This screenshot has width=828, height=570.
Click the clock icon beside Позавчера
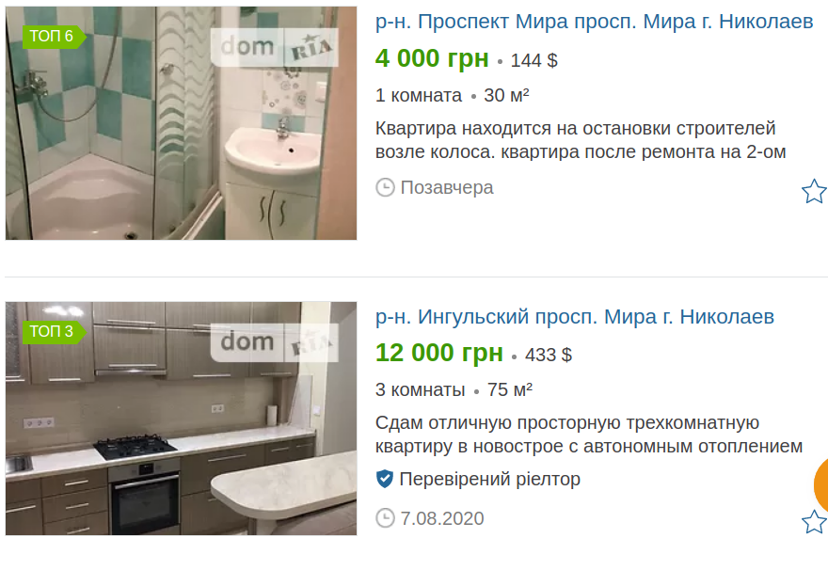pyautogui.click(x=385, y=187)
